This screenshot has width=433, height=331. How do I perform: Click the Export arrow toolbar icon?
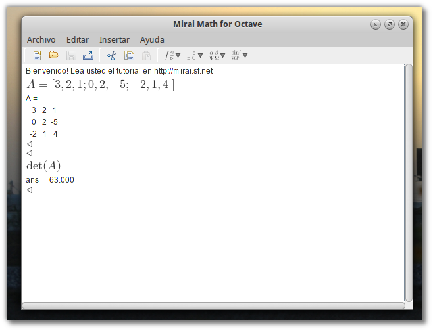tap(88, 56)
